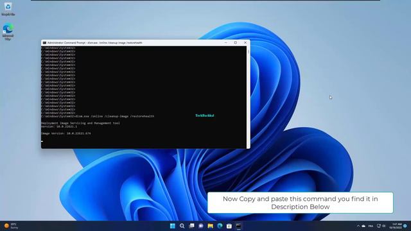Viewport: 411px width, 231px height.
Task: Close the Administrator Command Prompt window
Action: click(x=245, y=43)
